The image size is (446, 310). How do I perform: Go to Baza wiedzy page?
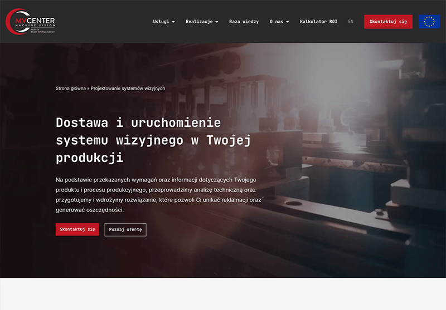point(244,22)
